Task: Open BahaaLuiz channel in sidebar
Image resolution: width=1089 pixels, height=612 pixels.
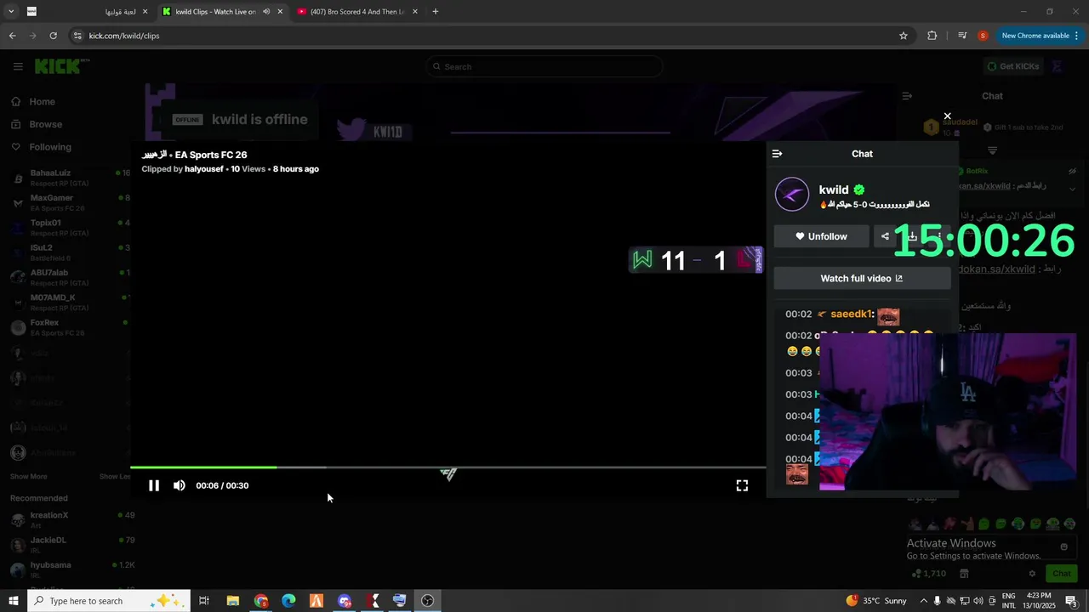Action: pyautogui.click(x=68, y=178)
